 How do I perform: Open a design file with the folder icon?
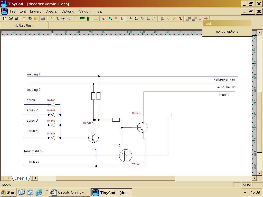(x=11, y=18)
